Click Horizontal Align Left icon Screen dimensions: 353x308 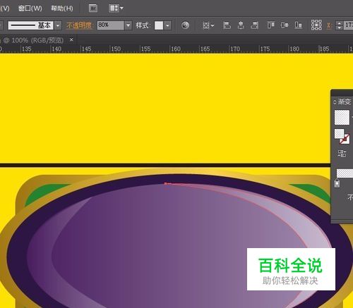coord(227,25)
